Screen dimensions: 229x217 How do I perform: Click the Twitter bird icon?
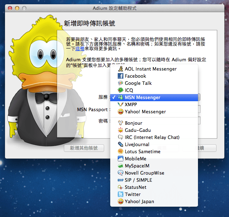click(121, 194)
